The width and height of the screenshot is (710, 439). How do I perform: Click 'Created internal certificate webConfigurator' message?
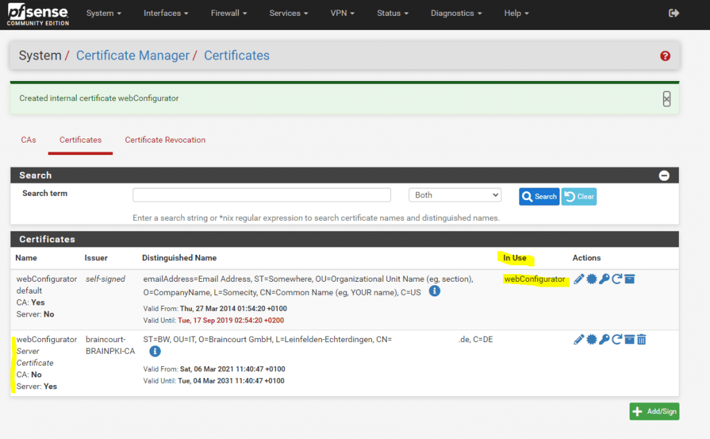[98, 98]
